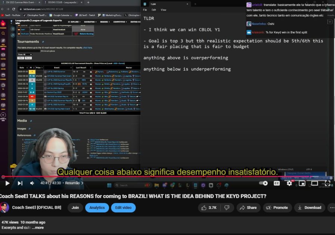Enable closed captions with CC
The image size is (335, 235).
tap(276, 183)
